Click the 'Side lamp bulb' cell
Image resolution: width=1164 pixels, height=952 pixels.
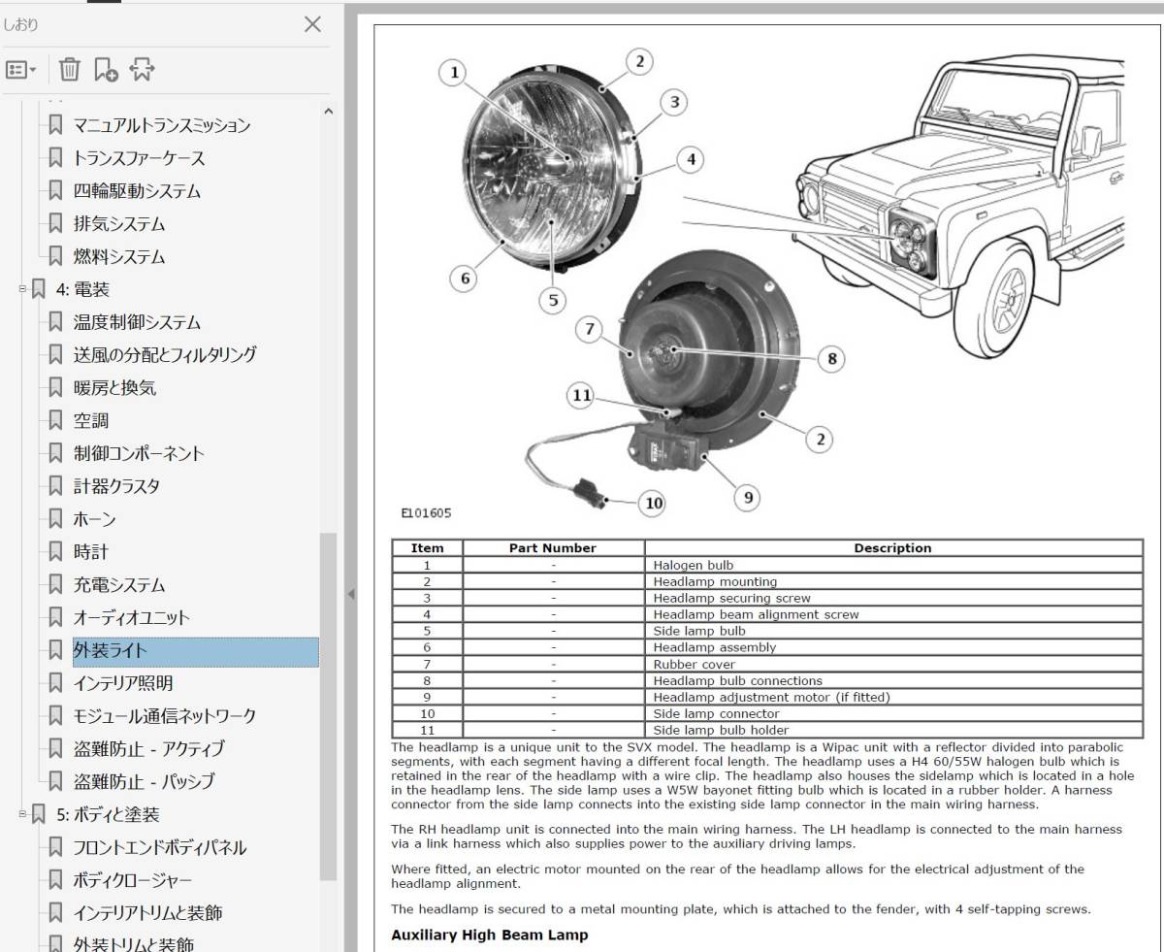click(893, 631)
